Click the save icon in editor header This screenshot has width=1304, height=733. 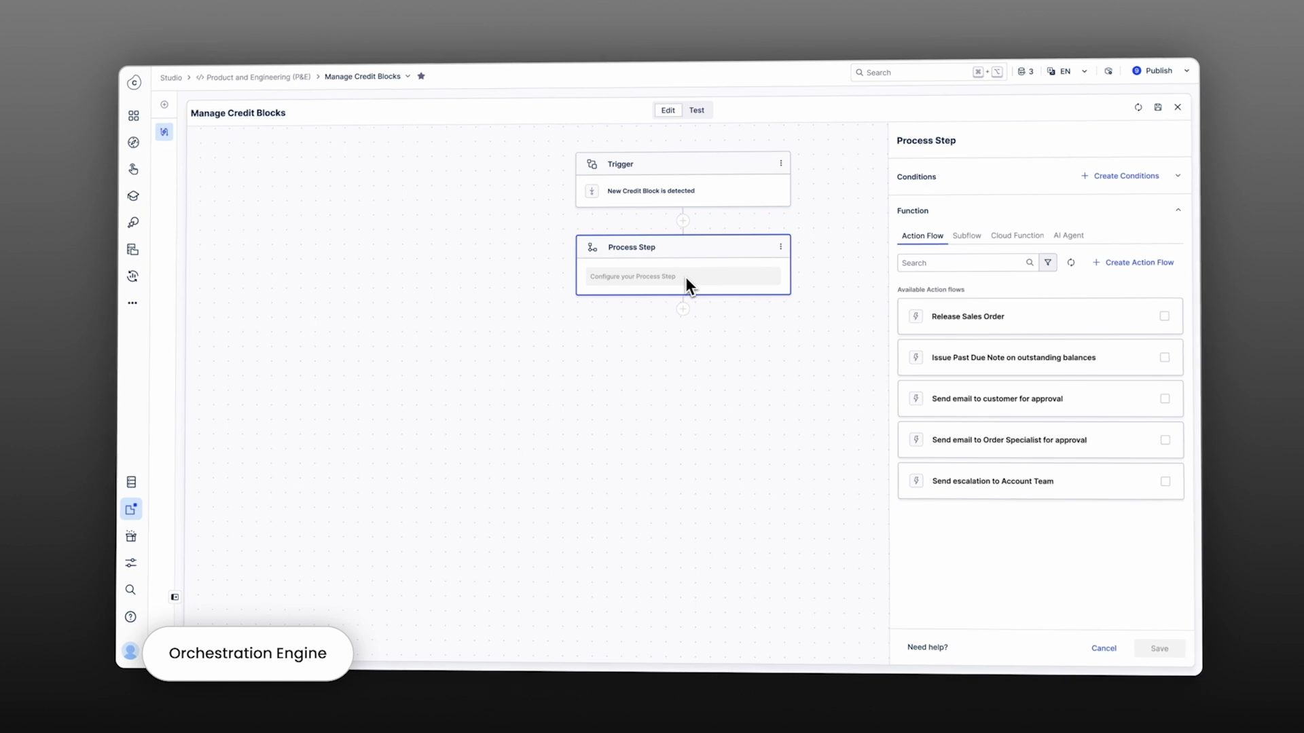[x=1158, y=107]
